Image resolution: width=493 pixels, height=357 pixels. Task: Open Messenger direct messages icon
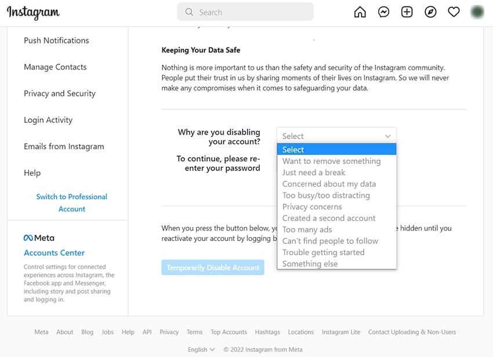(383, 12)
